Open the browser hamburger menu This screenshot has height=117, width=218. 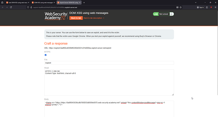pos(216,7)
